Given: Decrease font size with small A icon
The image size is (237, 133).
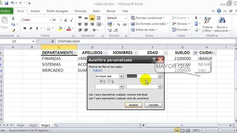Looking at the screenshot, I should (71, 20).
